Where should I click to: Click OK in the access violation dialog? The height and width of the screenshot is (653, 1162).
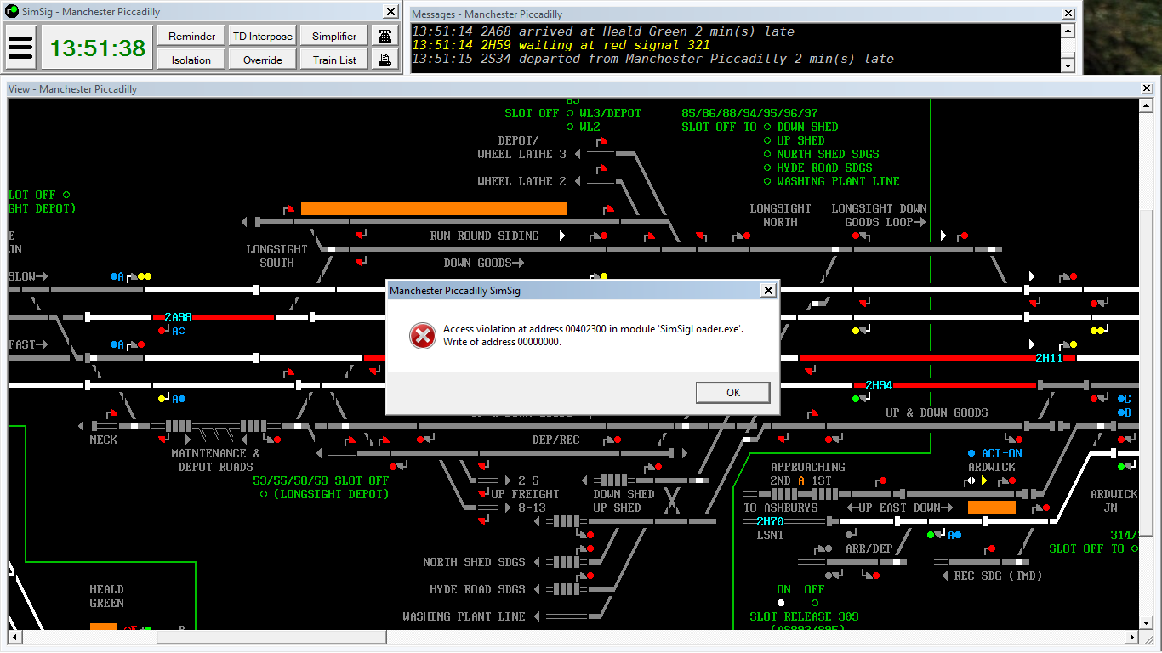pos(733,392)
